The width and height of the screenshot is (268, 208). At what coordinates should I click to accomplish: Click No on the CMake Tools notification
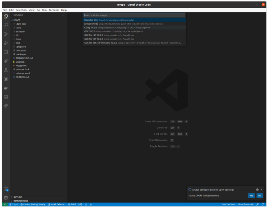point(260,195)
